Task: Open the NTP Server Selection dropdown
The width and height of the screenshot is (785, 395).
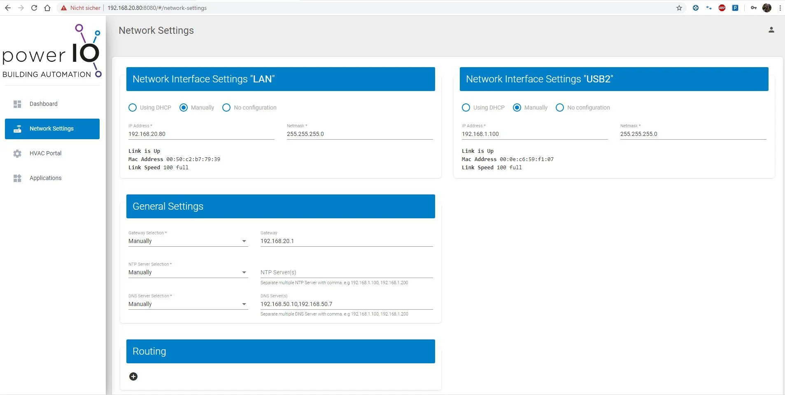Action: tap(188, 273)
